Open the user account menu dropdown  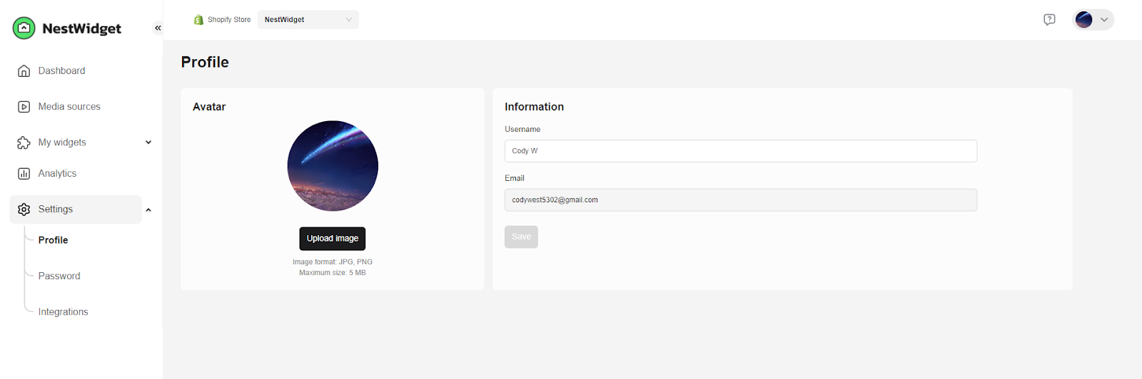tap(1093, 20)
